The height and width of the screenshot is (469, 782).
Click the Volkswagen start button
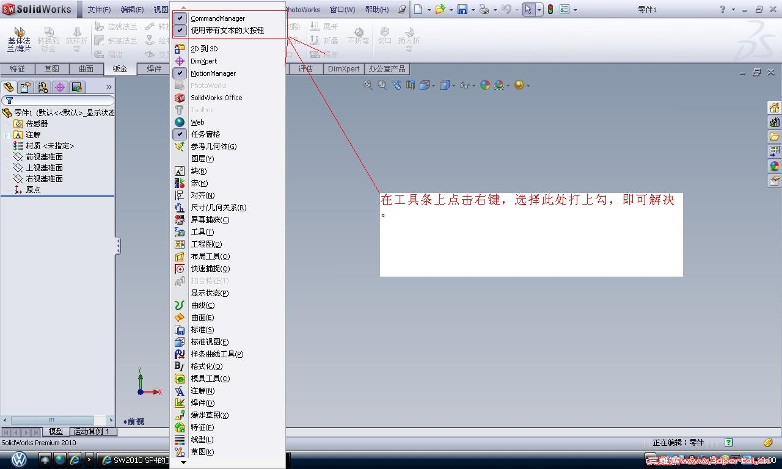coord(20,459)
